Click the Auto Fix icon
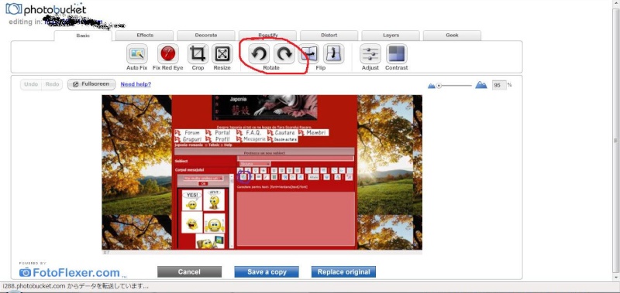620x293 pixels. tap(137, 53)
